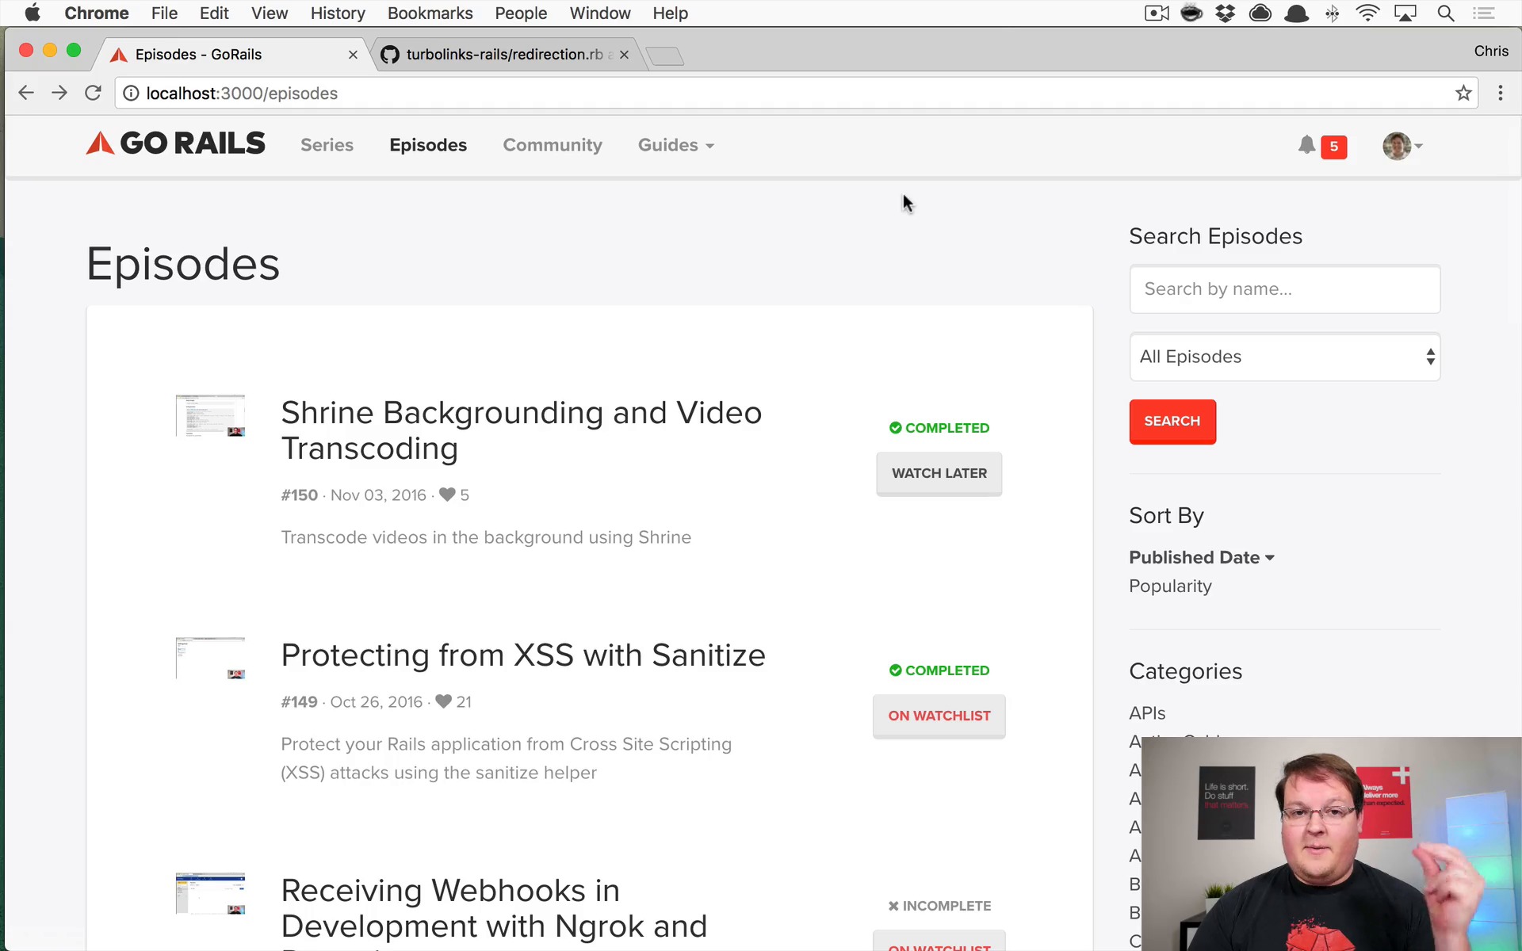
Task: Open the View menu
Action: tap(270, 13)
